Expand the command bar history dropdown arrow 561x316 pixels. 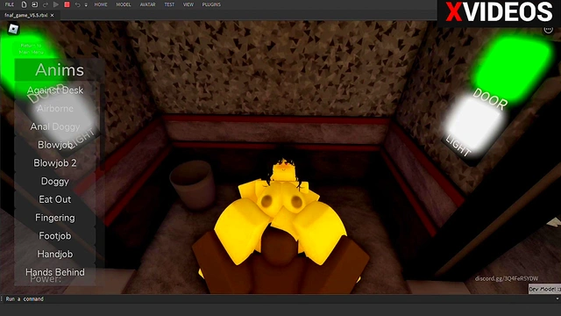click(557, 298)
